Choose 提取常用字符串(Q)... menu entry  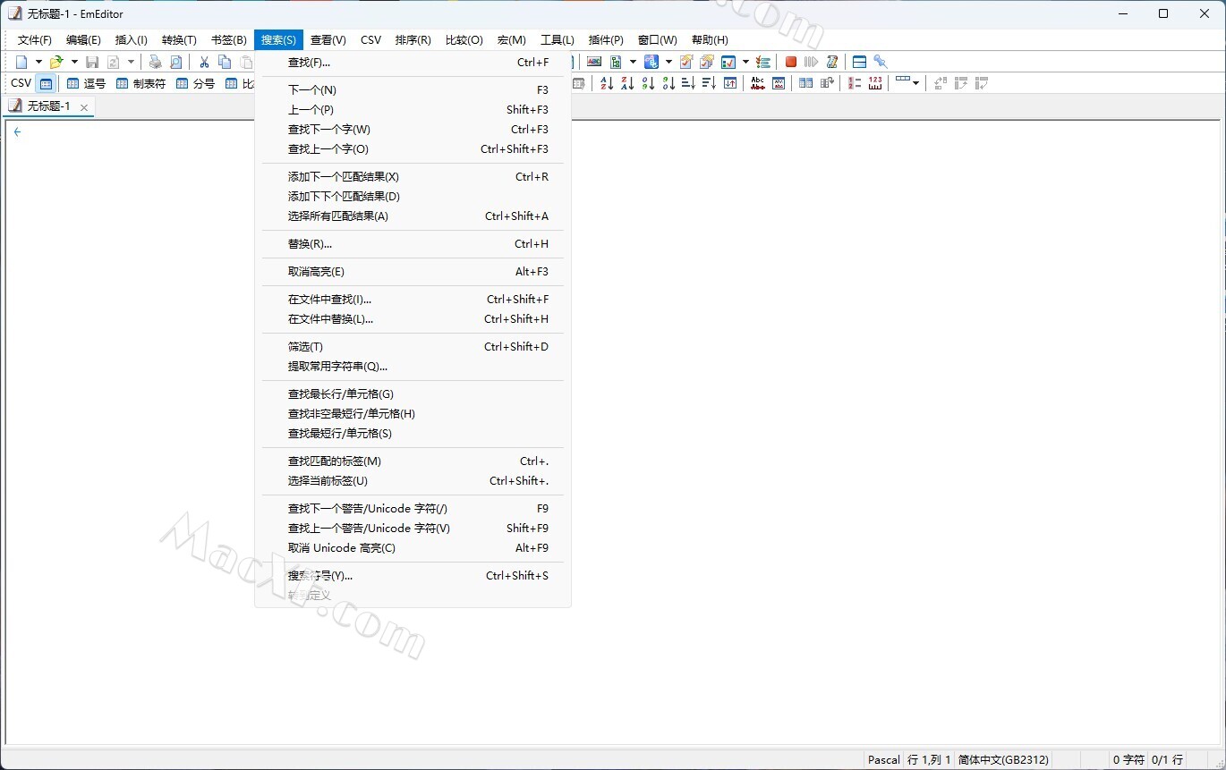point(413,367)
